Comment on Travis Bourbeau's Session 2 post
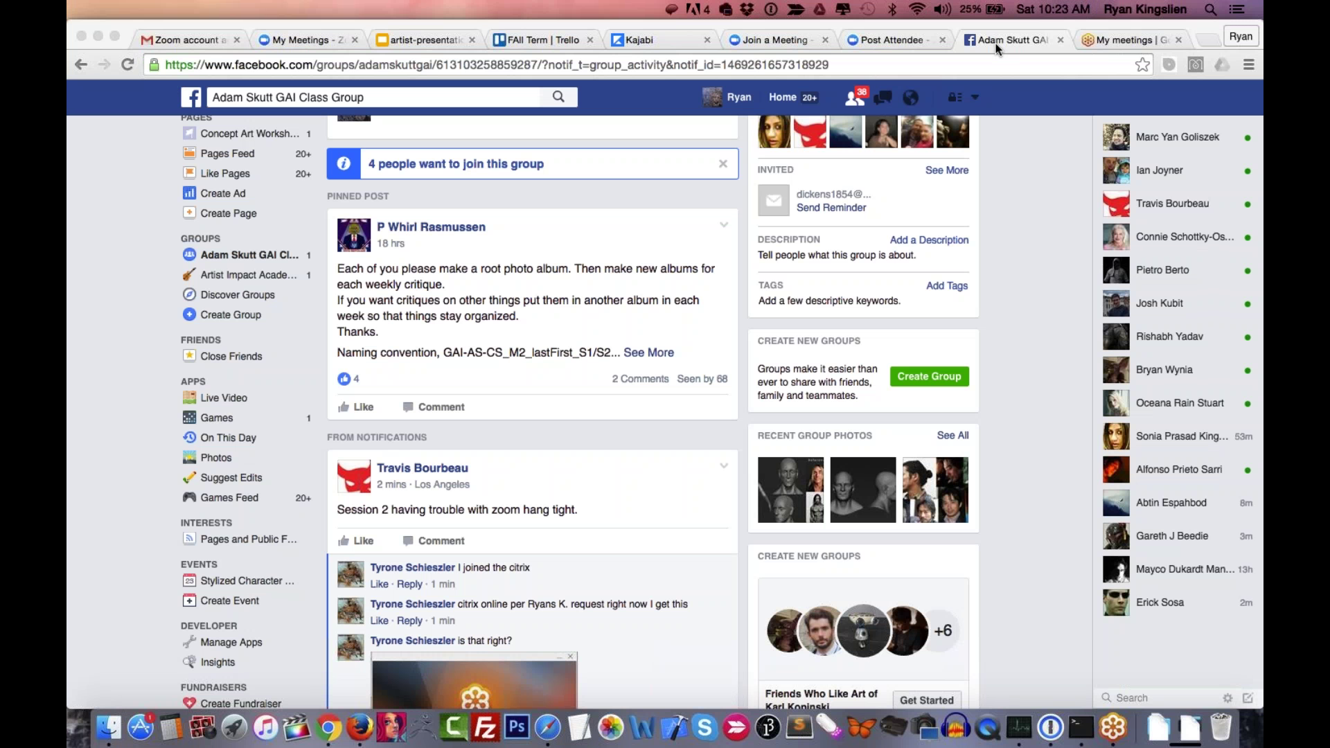The height and width of the screenshot is (748, 1330). pyautogui.click(x=434, y=541)
